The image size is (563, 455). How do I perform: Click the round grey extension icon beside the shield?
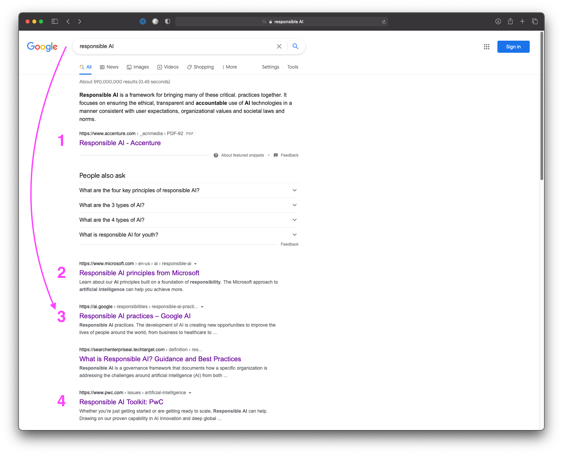pos(155,22)
